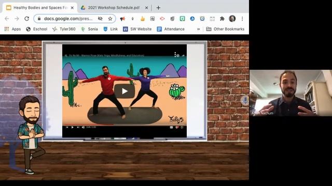This screenshot has height=186, width=332.
Task: Open the green square download extension
Action: pyautogui.click(x=182, y=19)
